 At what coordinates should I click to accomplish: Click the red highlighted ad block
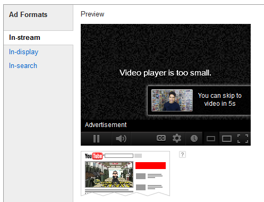pyautogui.click(x=150, y=165)
